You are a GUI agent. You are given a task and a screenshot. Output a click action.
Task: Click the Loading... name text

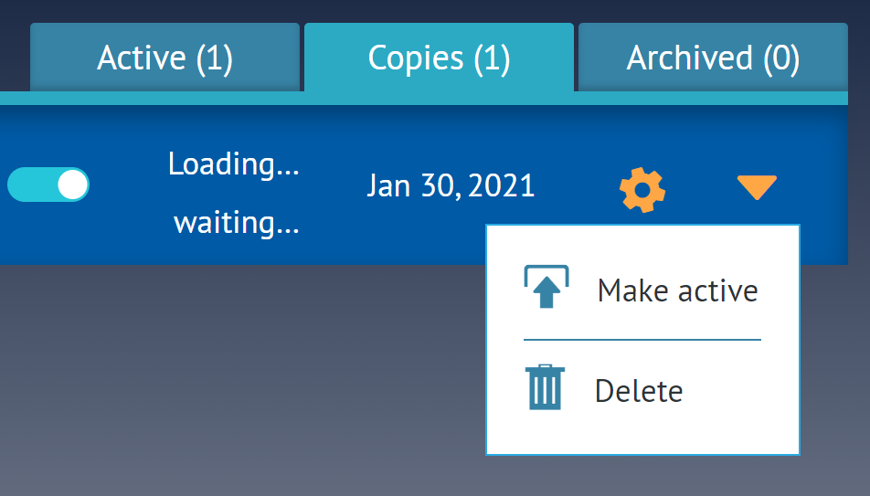click(x=234, y=164)
